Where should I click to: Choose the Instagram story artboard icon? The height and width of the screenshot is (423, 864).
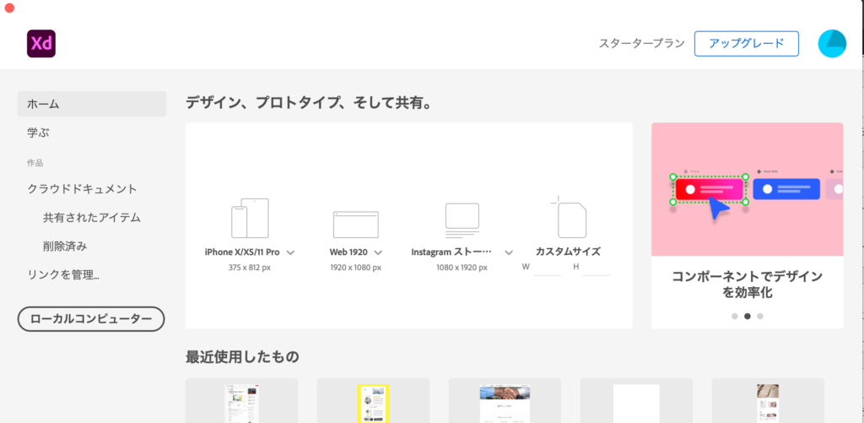(462, 220)
